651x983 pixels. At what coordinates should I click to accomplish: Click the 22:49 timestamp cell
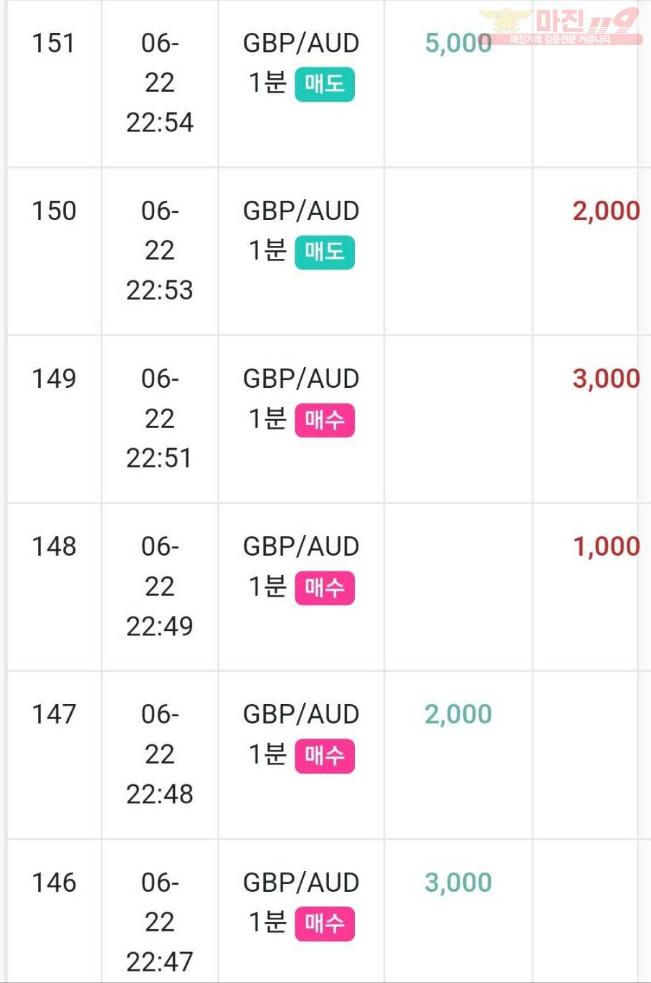(x=160, y=586)
